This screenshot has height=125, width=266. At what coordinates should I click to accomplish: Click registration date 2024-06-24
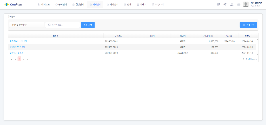click(247, 41)
